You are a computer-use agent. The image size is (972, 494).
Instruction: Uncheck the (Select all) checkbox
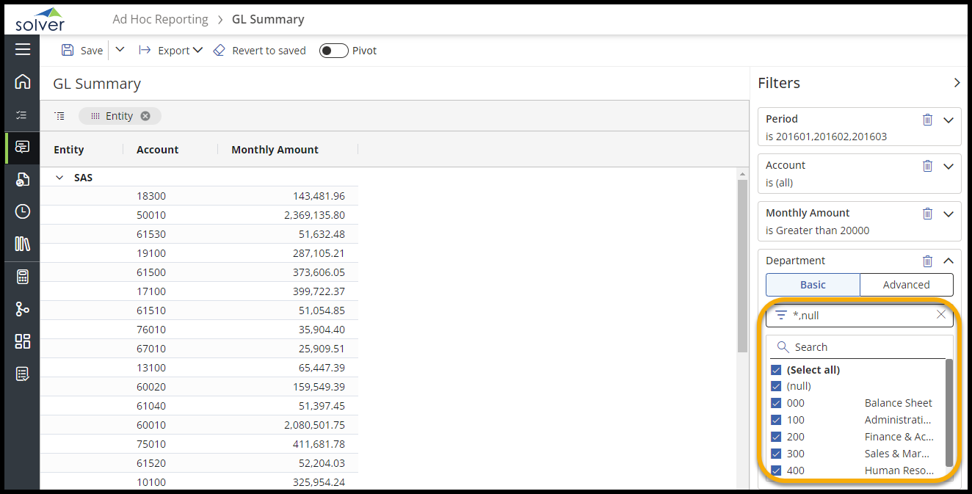776,370
